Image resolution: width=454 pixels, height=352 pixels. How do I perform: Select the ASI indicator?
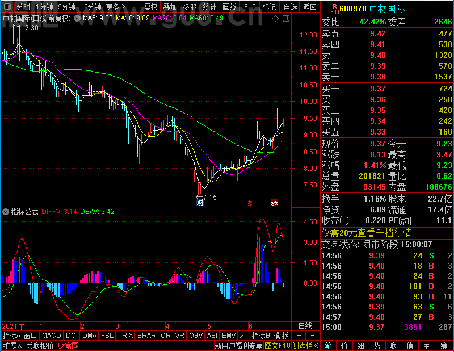212,336
